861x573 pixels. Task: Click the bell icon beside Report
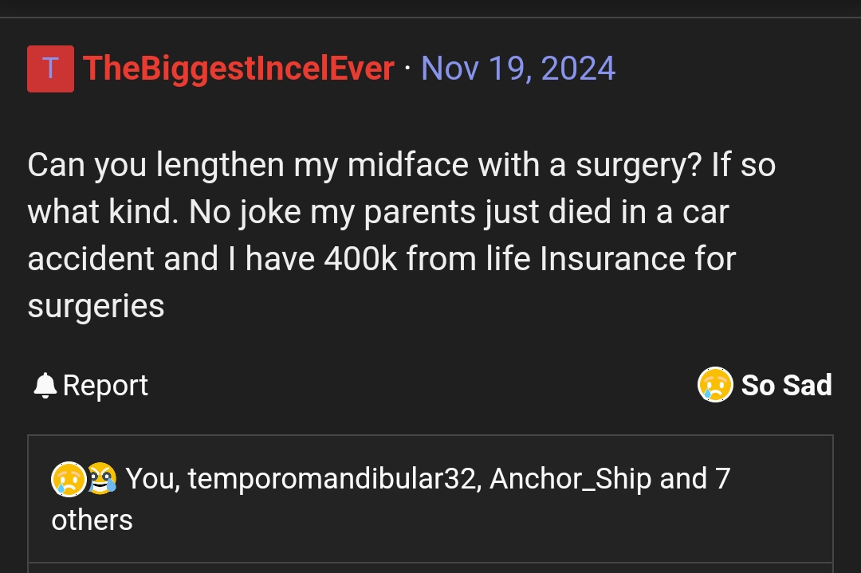coord(45,386)
